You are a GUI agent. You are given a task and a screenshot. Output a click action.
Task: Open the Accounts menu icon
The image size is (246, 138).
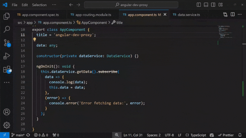[6, 112]
